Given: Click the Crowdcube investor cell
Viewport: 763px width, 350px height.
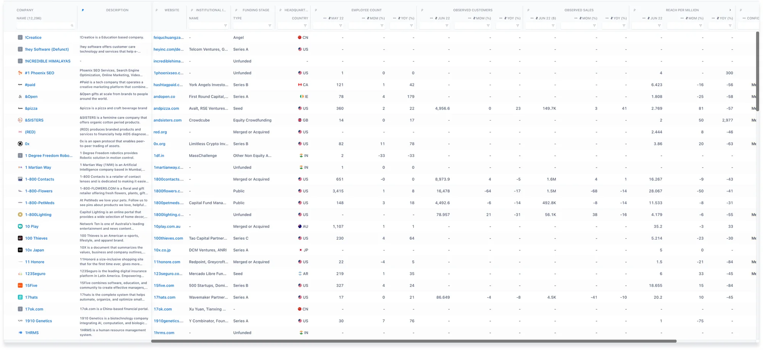Looking at the screenshot, I should (x=199, y=120).
